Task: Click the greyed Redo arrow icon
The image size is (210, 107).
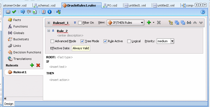Action: 29,12
